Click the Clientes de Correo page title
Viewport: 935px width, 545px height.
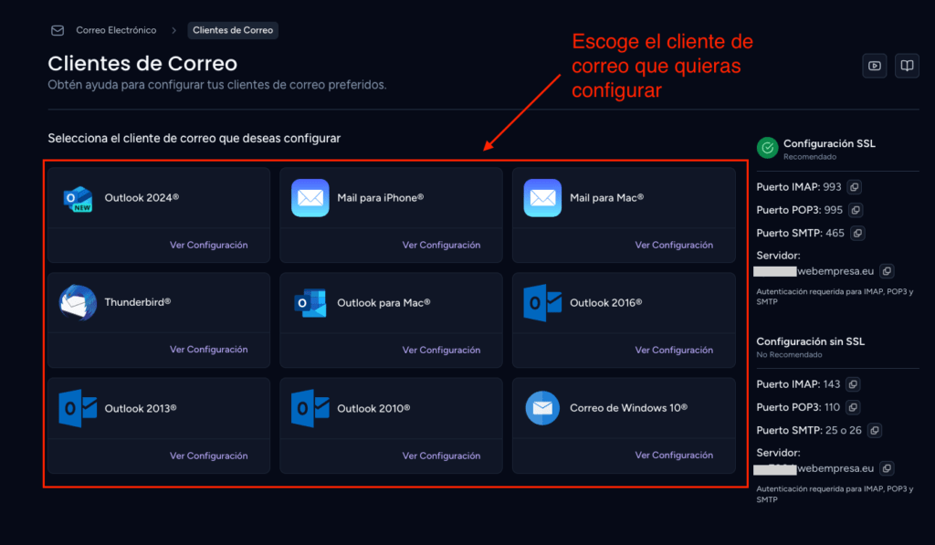[142, 63]
